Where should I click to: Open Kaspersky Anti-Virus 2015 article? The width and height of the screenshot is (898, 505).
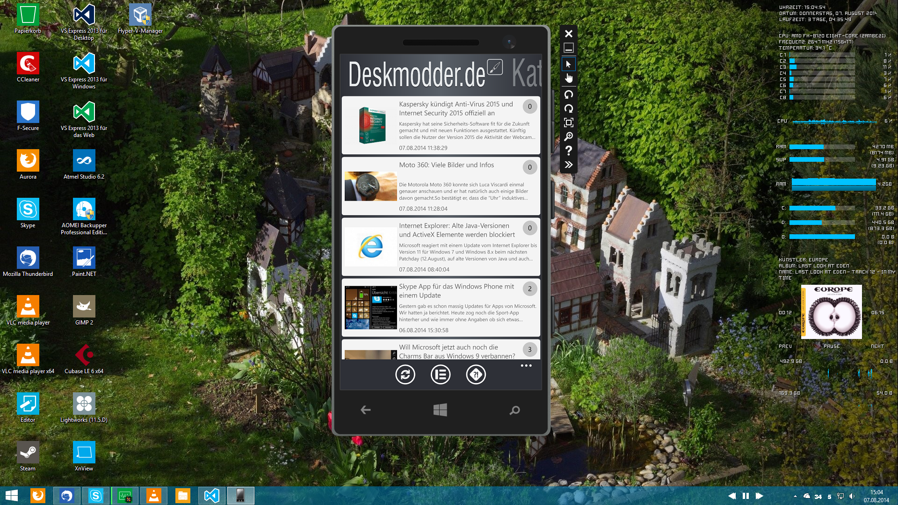point(441,125)
